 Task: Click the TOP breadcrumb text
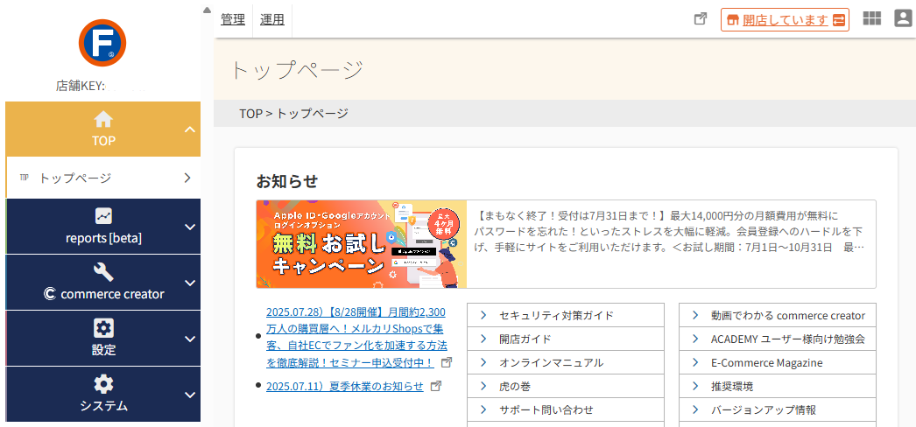click(250, 113)
